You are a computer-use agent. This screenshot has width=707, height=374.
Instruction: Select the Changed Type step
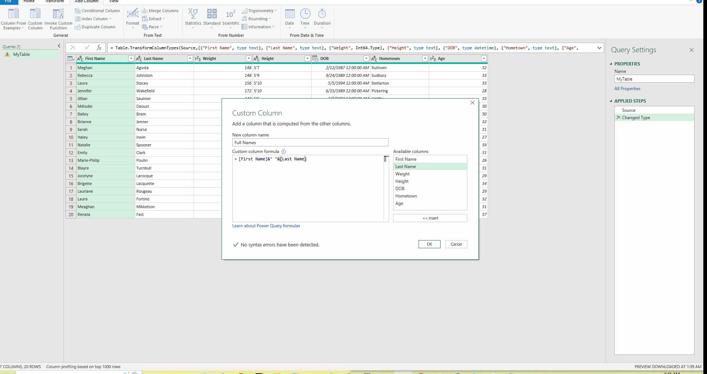pos(654,118)
